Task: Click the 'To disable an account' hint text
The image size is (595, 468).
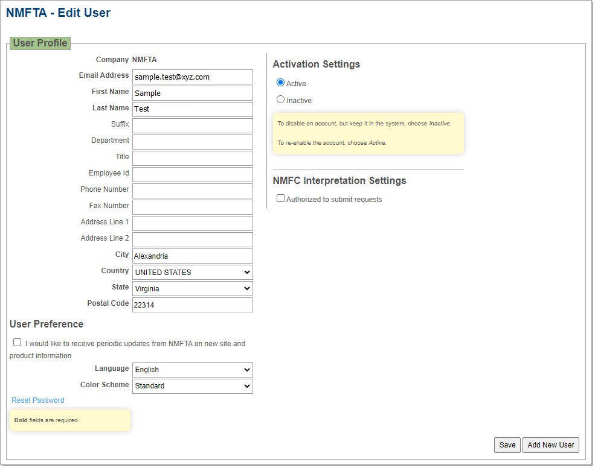Action: pos(364,124)
